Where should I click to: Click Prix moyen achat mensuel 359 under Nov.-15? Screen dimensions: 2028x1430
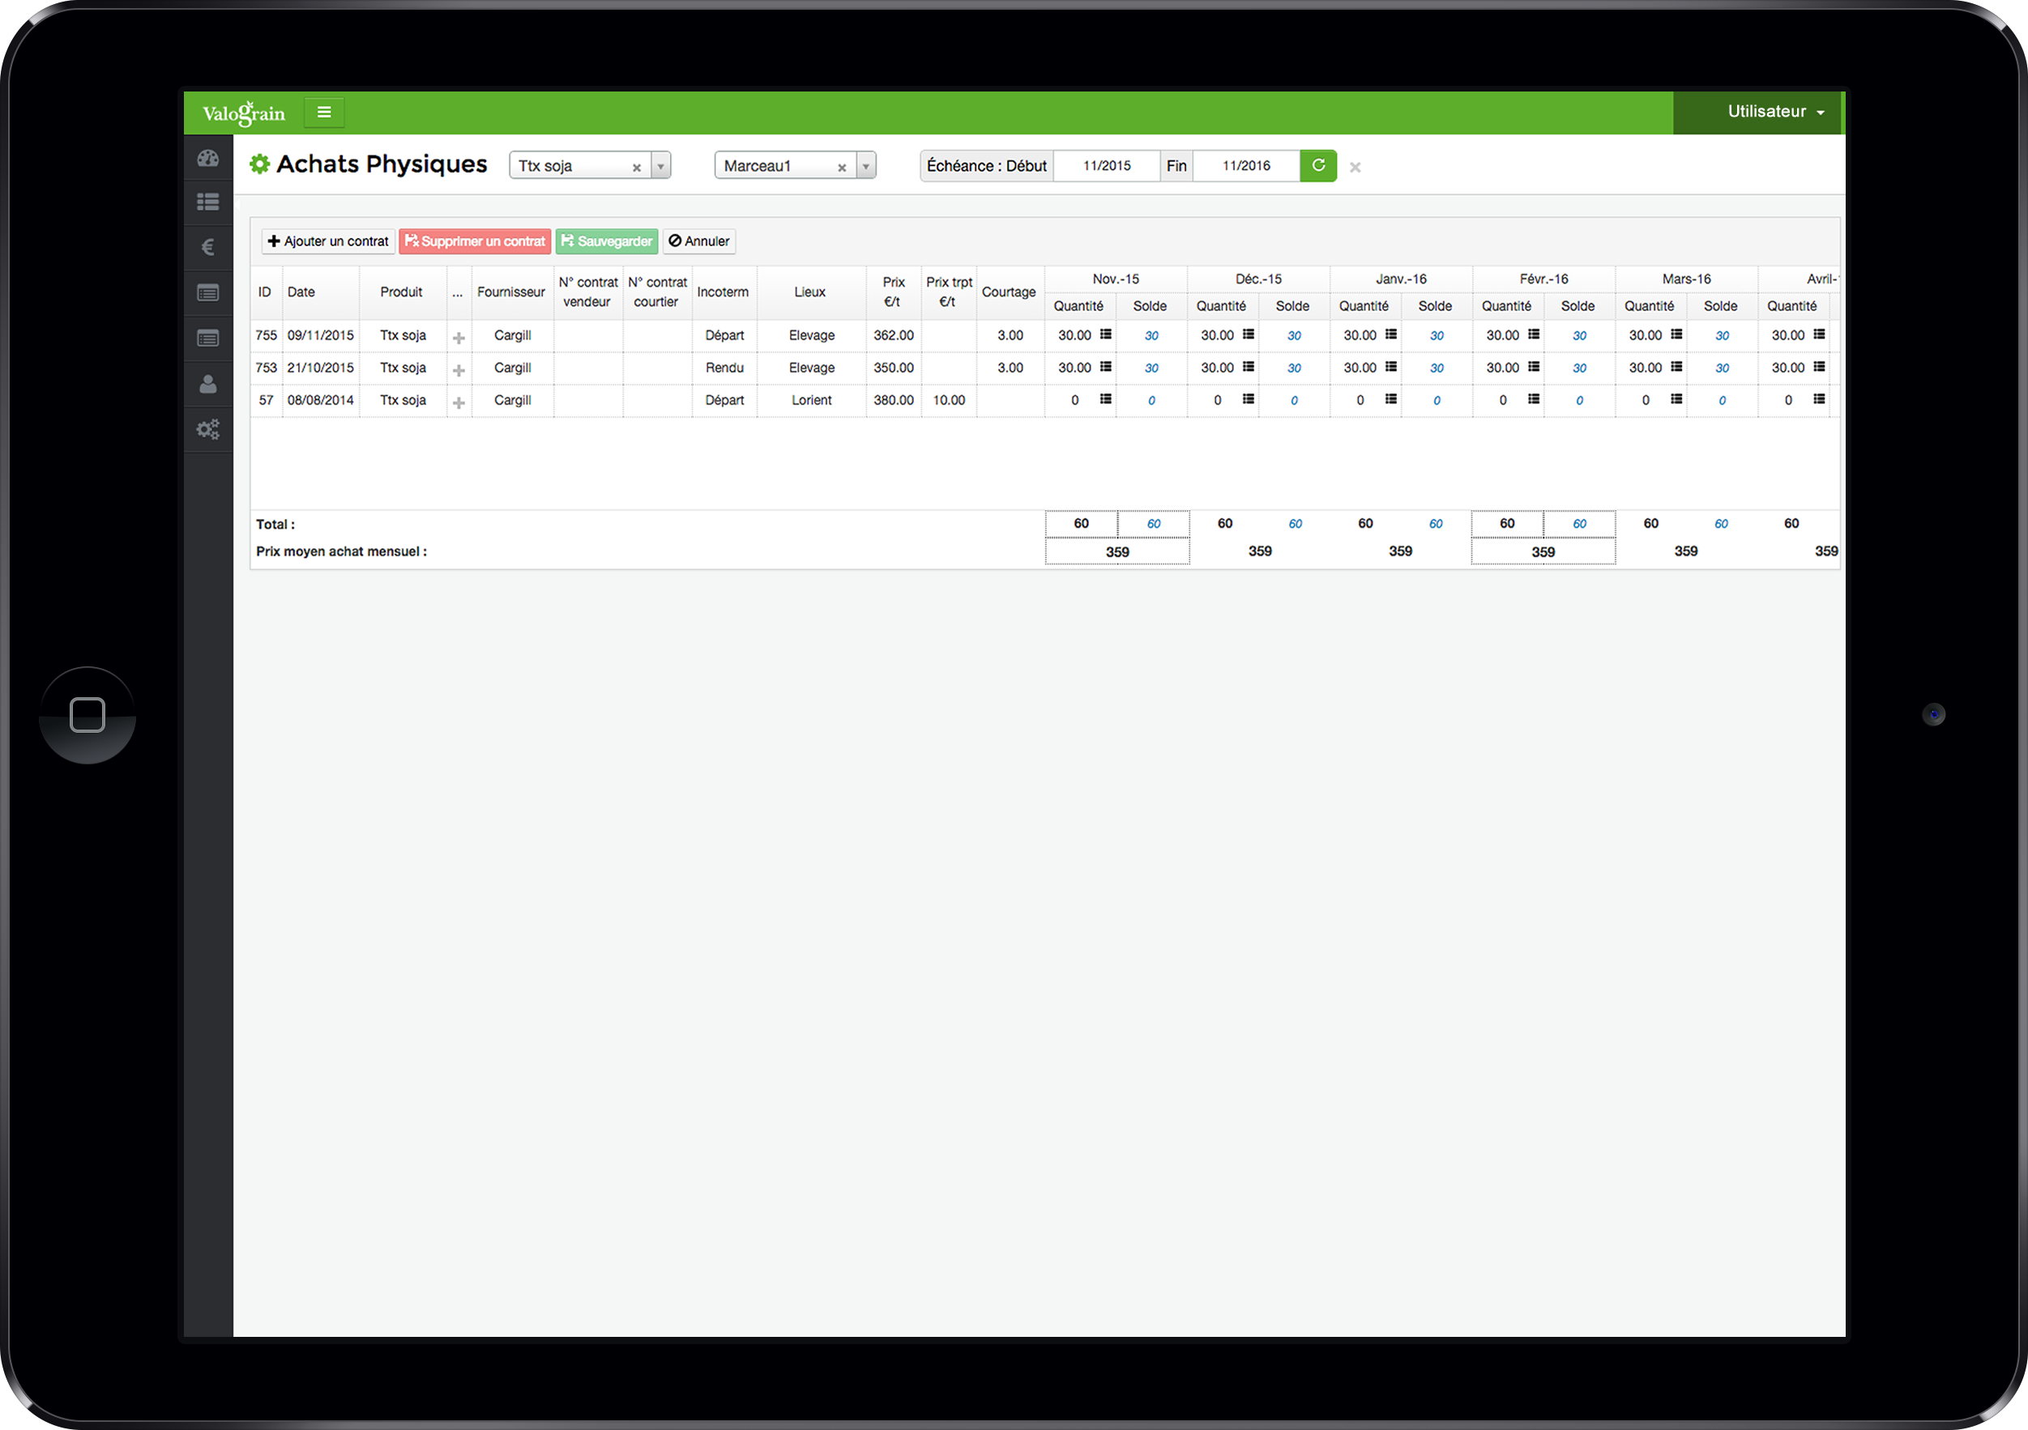[x=1117, y=552]
